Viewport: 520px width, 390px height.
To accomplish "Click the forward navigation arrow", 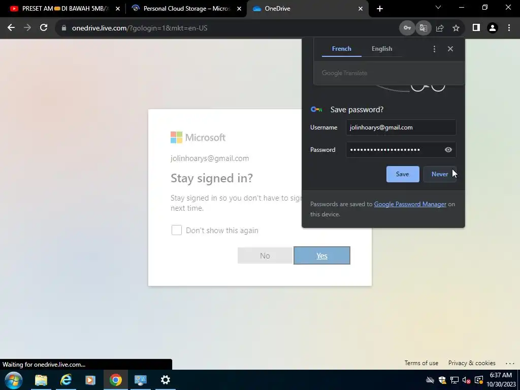I will [x=27, y=28].
